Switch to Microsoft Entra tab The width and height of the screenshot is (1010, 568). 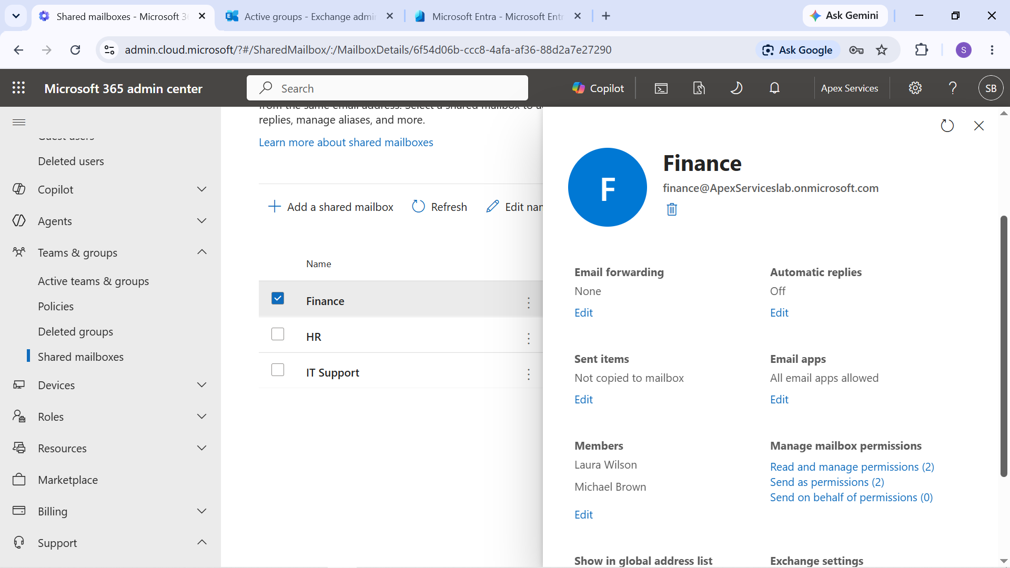[x=497, y=16]
